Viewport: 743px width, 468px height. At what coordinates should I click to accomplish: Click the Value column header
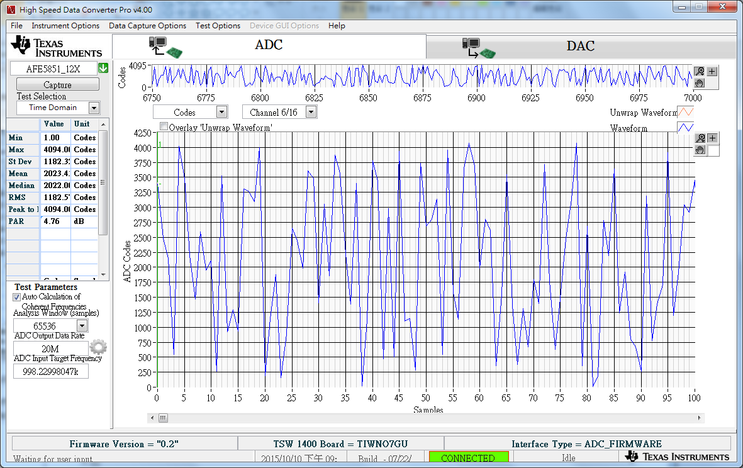point(54,124)
